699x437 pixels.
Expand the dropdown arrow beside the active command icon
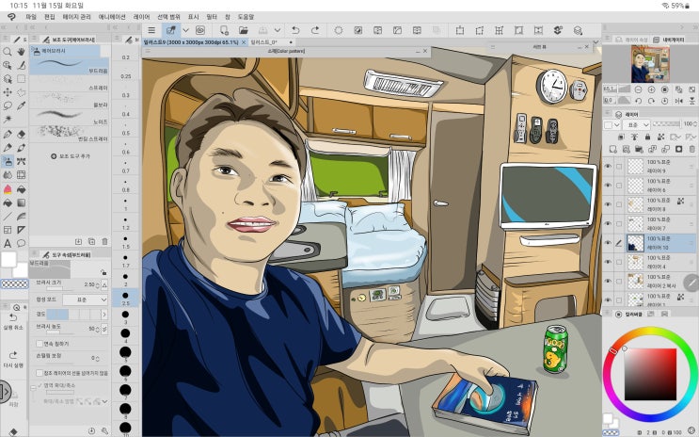[x=185, y=30]
